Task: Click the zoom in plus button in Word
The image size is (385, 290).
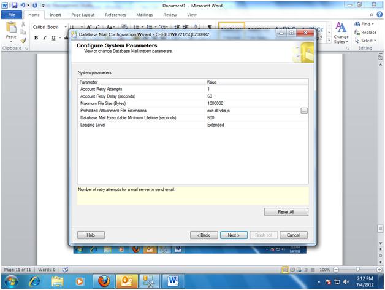Action: 379,270
